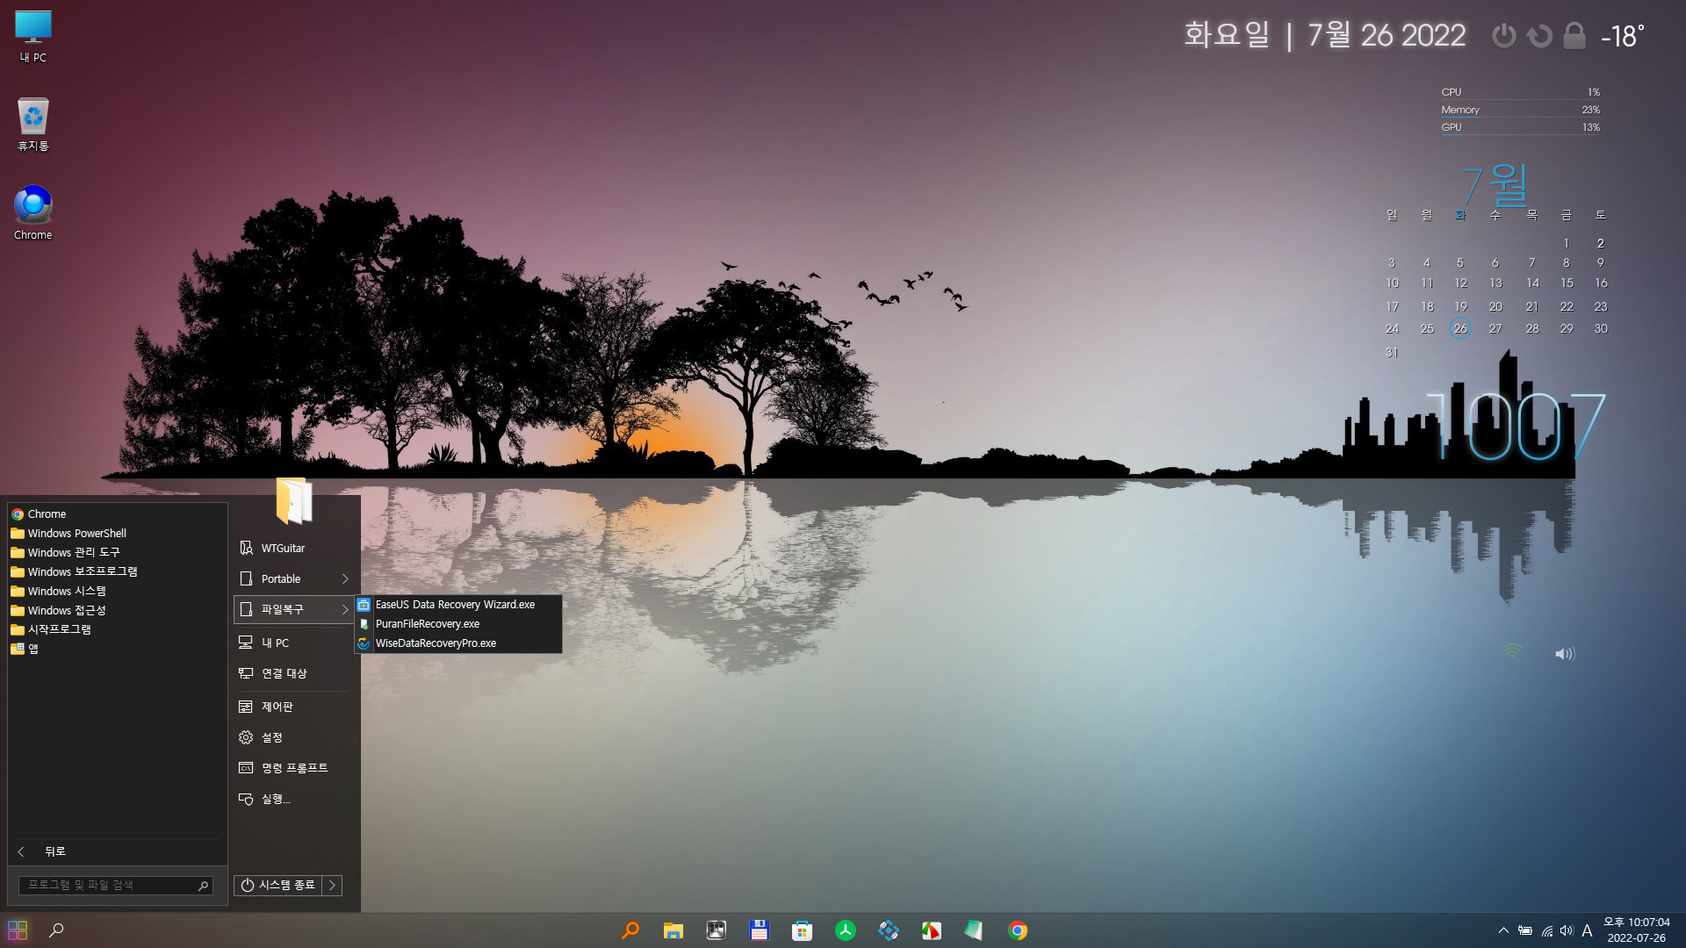1686x948 pixels.
Task: Click the Memory 23% meter
Action: tap(1520, 110)
